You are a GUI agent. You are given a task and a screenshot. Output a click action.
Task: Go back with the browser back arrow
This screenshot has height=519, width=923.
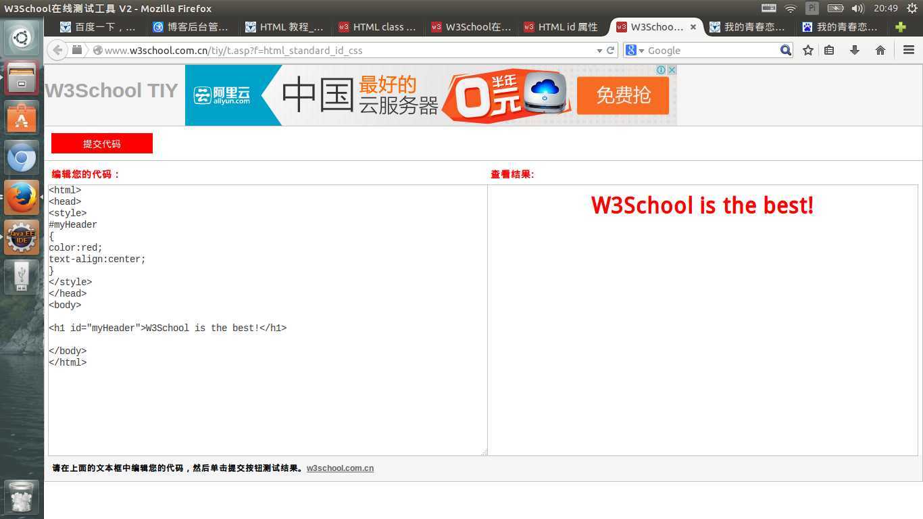click(x=57, y=50)
